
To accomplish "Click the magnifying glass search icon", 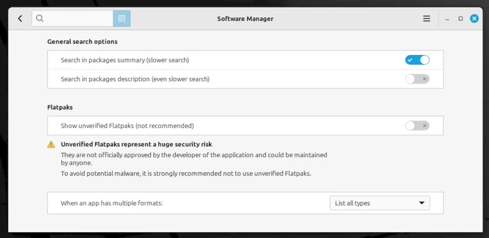I will tap(39, 19).
